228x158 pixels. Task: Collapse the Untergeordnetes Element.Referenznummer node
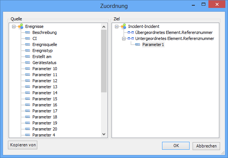tap(124, 39)
